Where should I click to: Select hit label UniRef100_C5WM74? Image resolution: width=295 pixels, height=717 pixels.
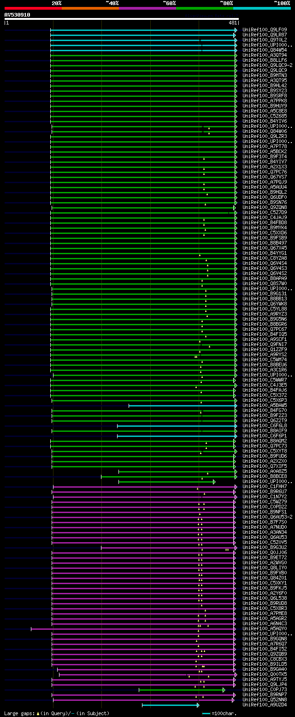click(265, 359)
